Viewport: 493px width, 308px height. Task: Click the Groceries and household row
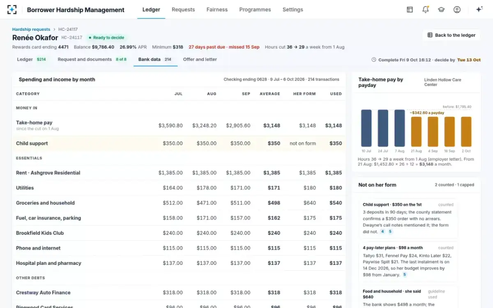pos(179,203)
